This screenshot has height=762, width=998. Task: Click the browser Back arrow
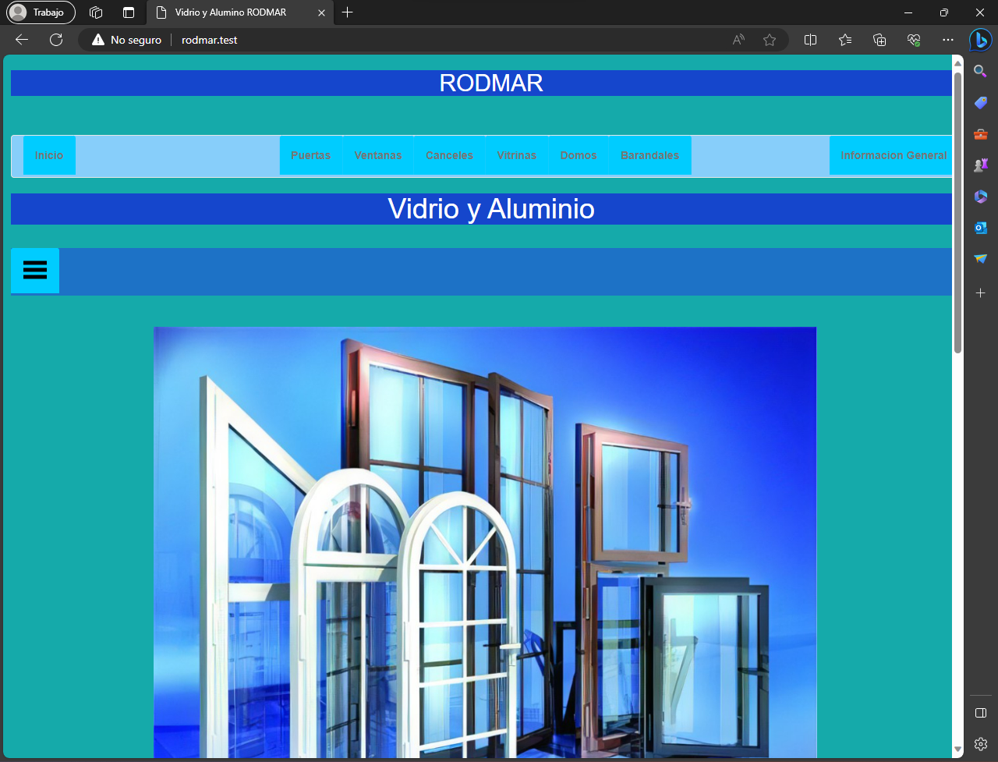point(22,40)
